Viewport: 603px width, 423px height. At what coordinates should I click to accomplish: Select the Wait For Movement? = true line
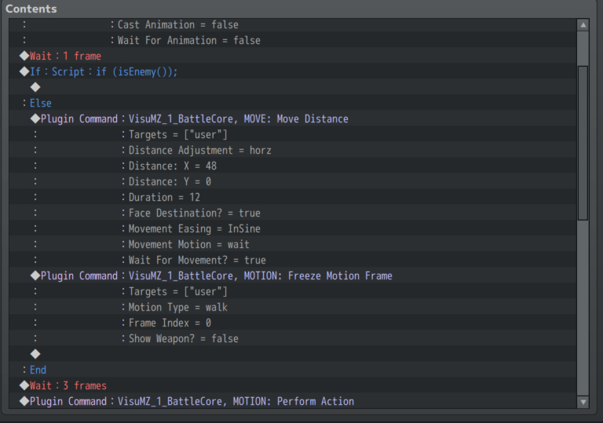pos(293,260)
